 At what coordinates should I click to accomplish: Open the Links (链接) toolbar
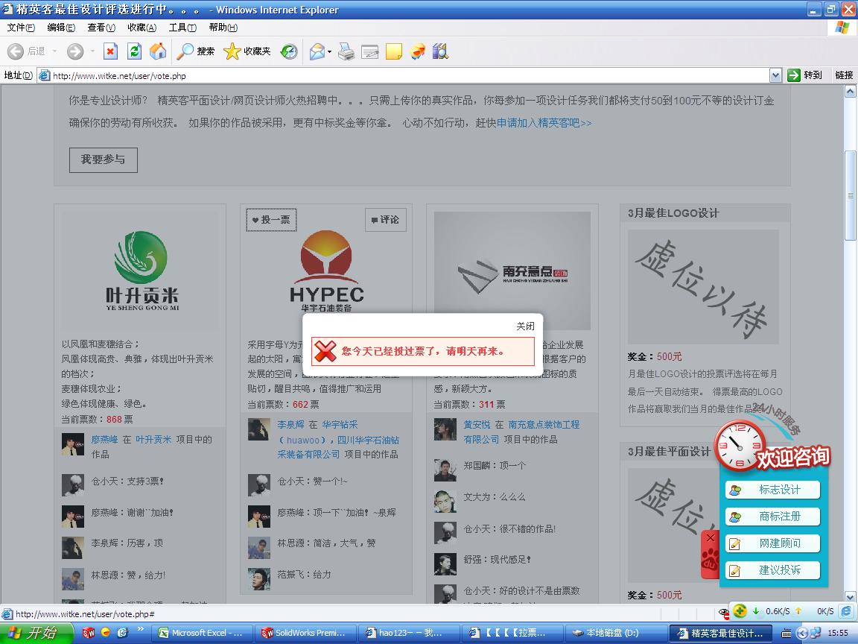tap(844, 75)
